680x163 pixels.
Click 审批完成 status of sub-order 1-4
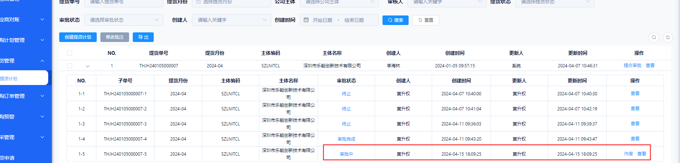click(x=346, y=139)
